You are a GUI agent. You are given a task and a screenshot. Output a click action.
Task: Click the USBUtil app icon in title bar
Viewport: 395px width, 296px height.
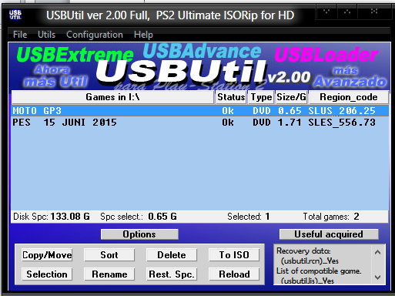click(x=15, y=15)
